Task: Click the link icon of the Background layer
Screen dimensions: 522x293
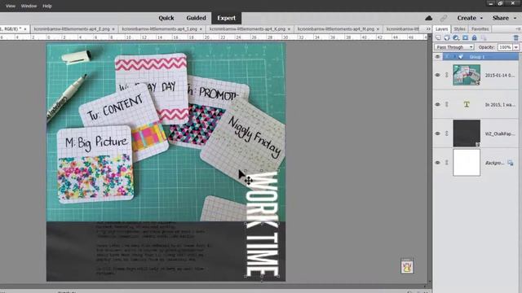Action: pyautogui.click(x=447, y=163)
